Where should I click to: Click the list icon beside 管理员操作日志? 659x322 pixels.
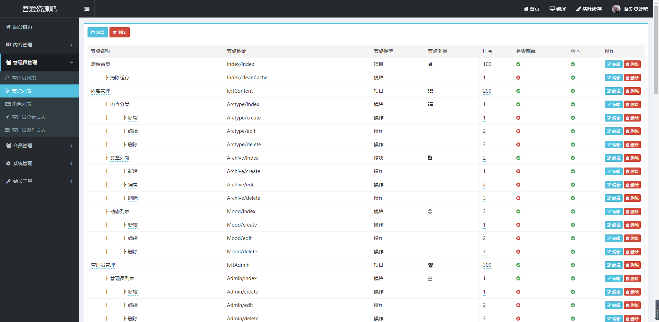[8, 130]
